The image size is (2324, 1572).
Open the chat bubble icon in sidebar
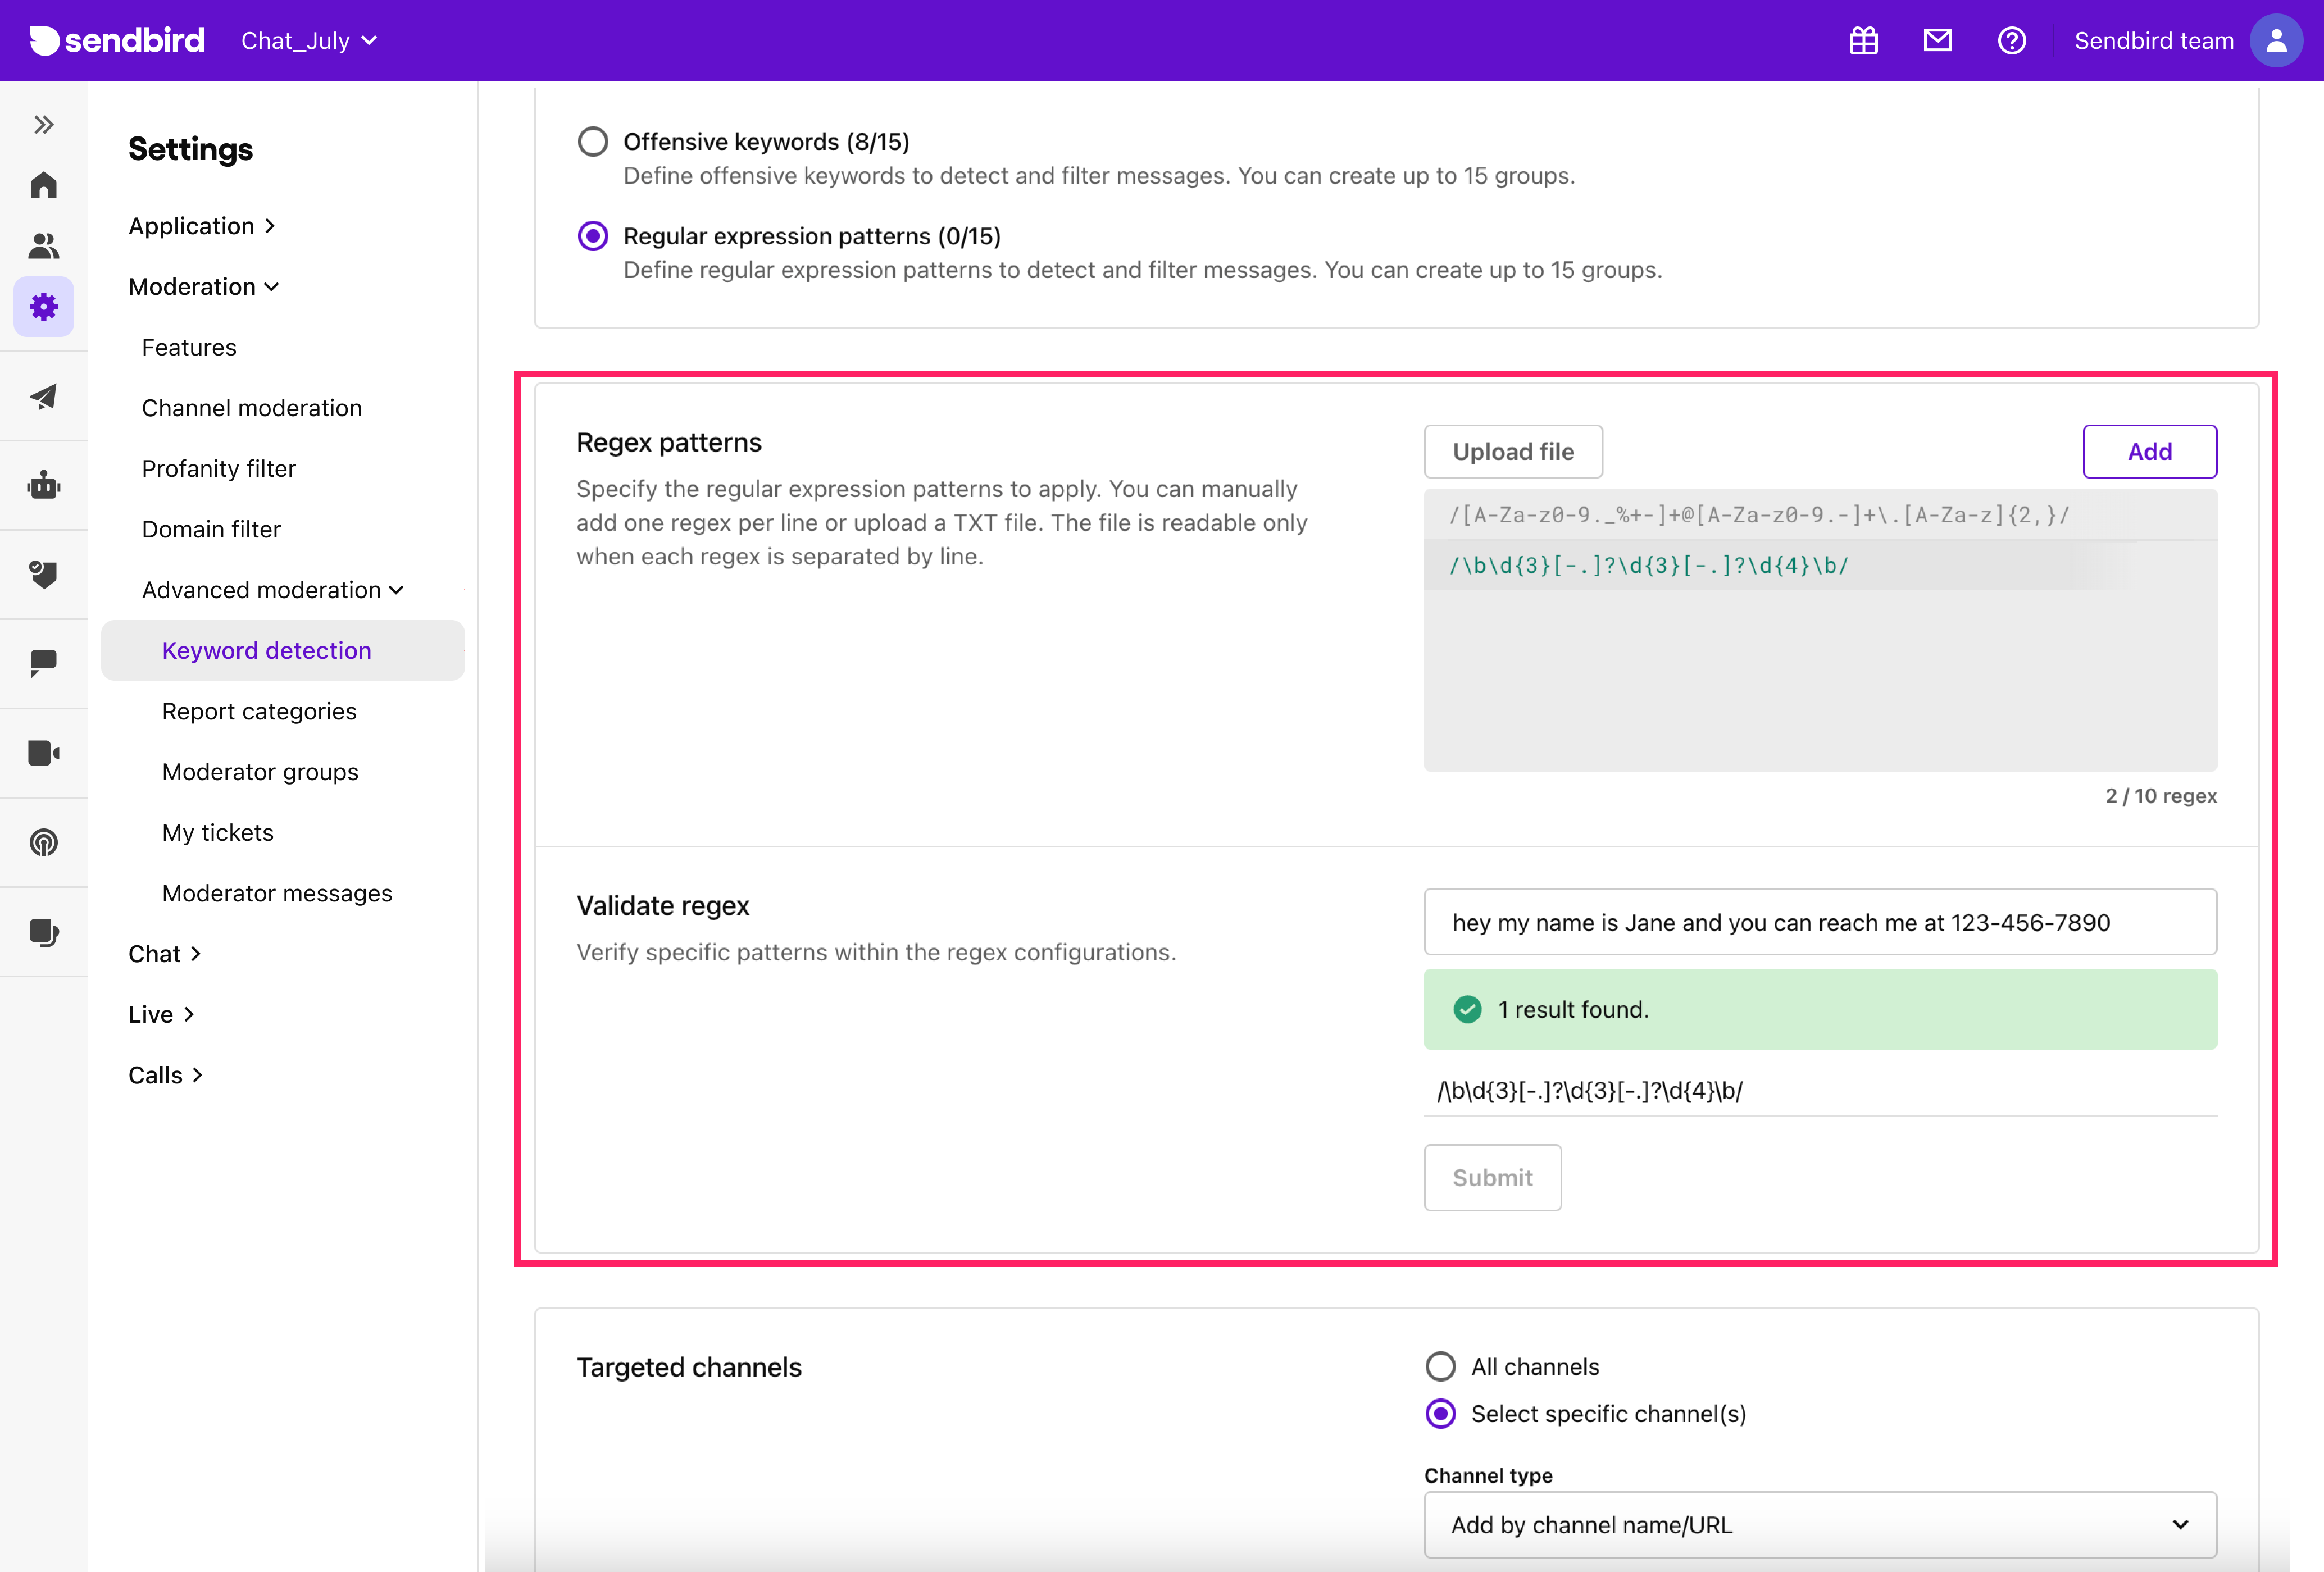[x=43, y=663]
